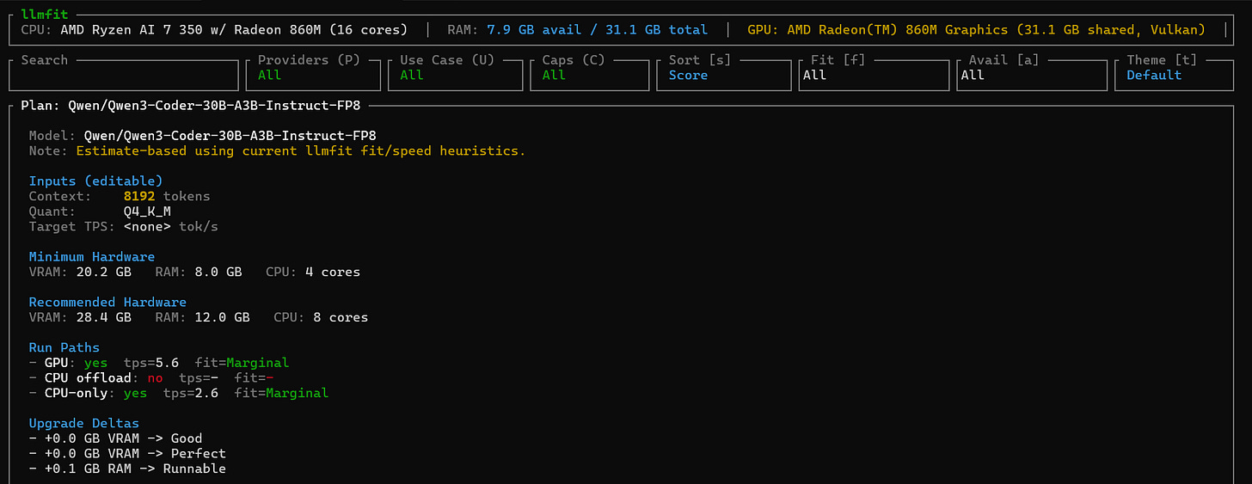
Task: Click the +0.1 GB RAM -> Runnable line
Action: (127, 469)
